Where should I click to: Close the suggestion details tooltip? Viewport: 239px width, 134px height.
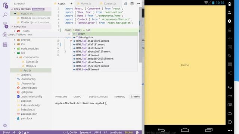tap(69, 34)
